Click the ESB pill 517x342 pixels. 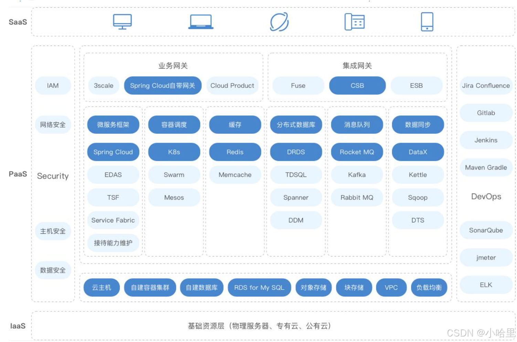pos(416,85)
